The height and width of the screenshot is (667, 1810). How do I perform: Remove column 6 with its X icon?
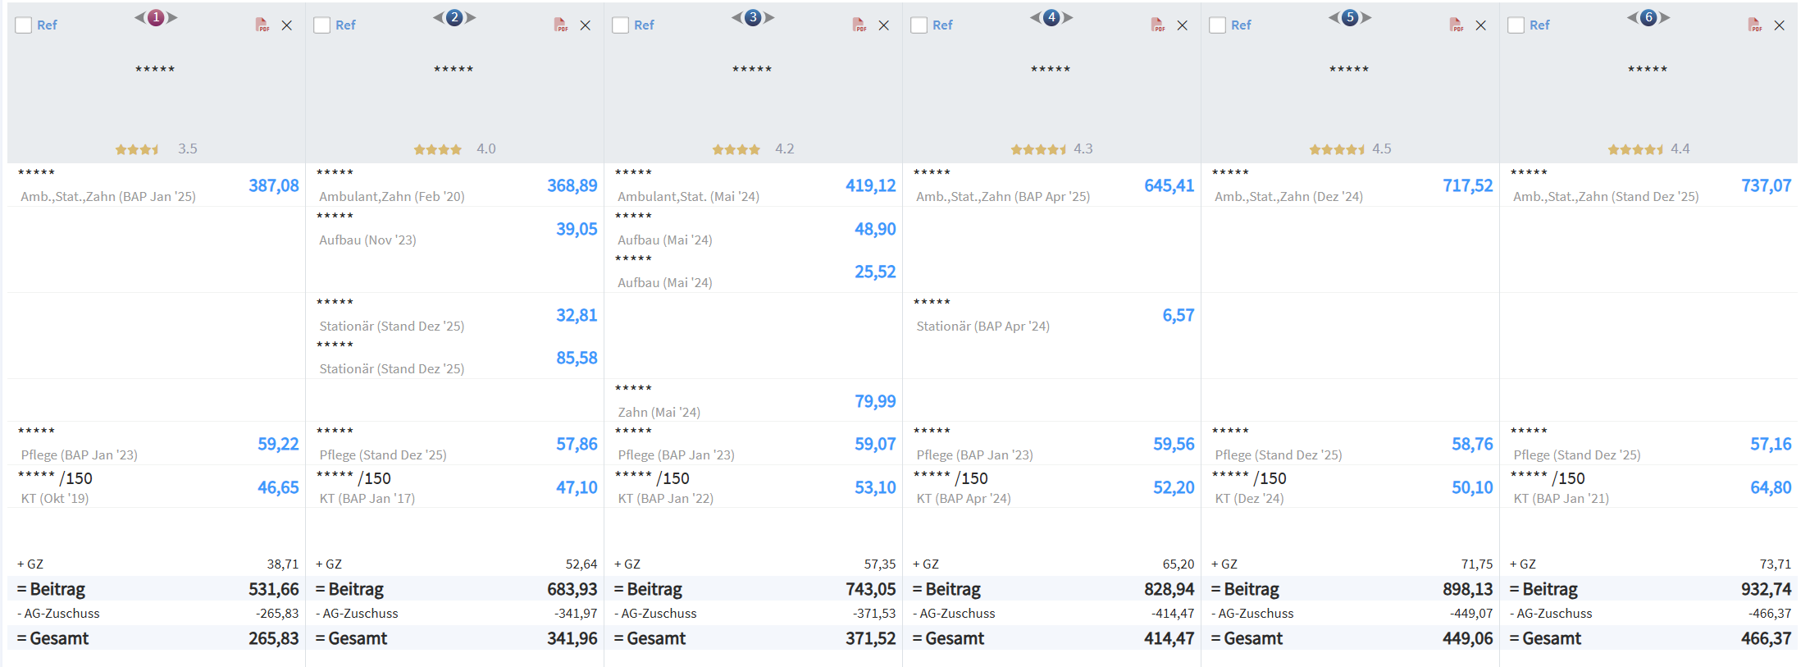1780,25
